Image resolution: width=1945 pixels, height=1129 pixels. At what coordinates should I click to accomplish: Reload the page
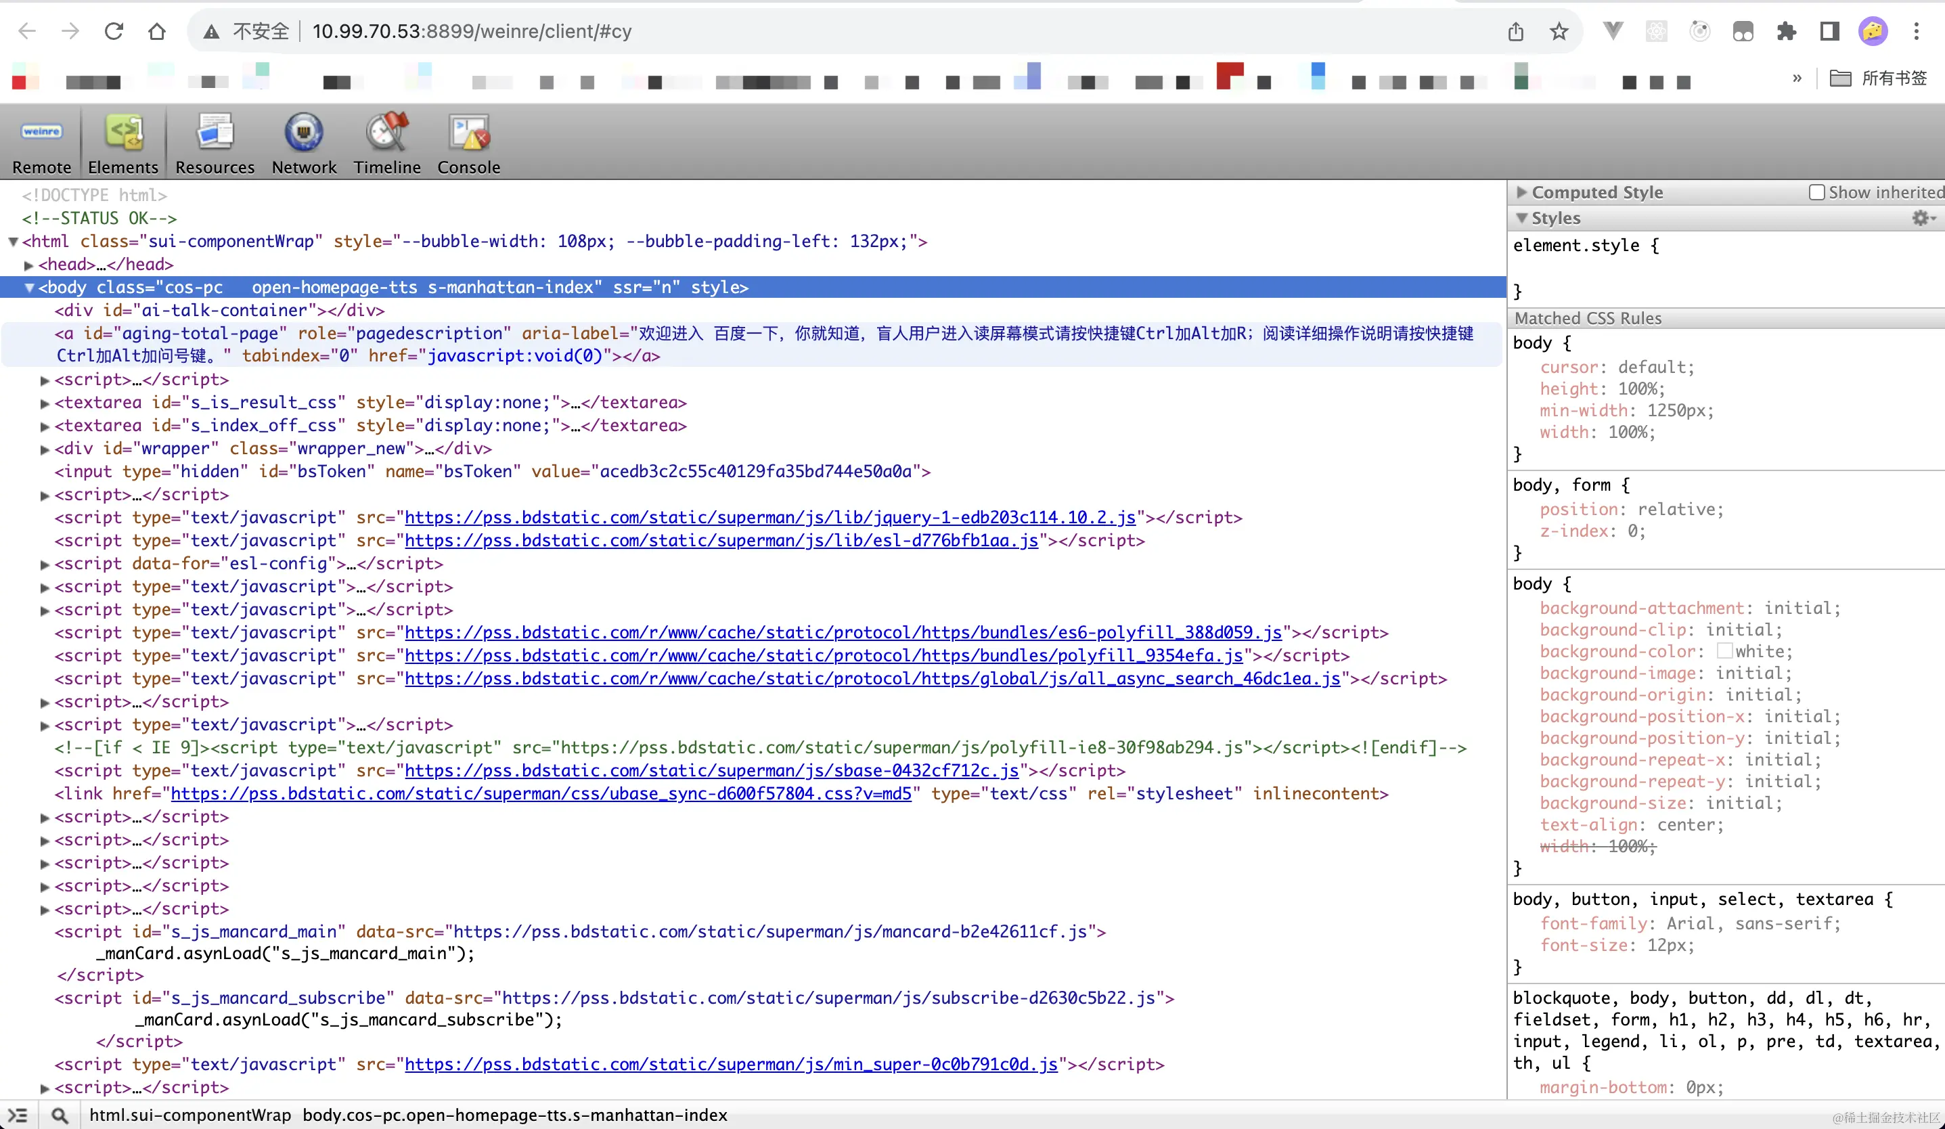(x=114, y=31)
